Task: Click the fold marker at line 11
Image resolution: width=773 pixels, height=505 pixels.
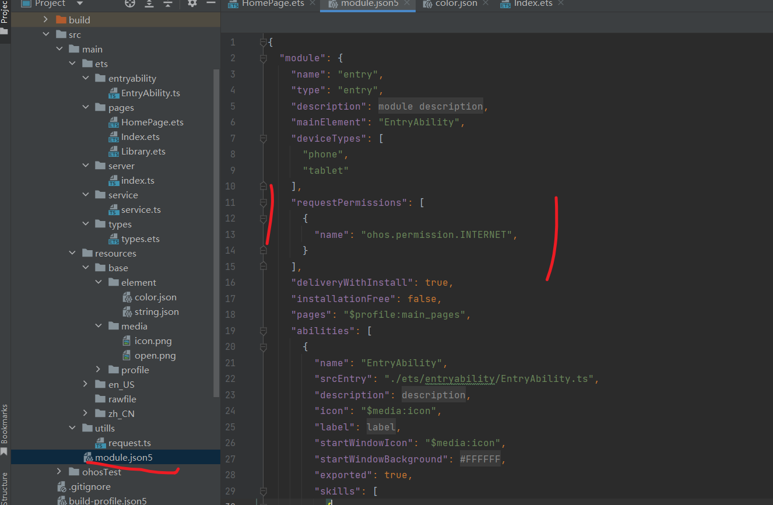Action: 263,202
